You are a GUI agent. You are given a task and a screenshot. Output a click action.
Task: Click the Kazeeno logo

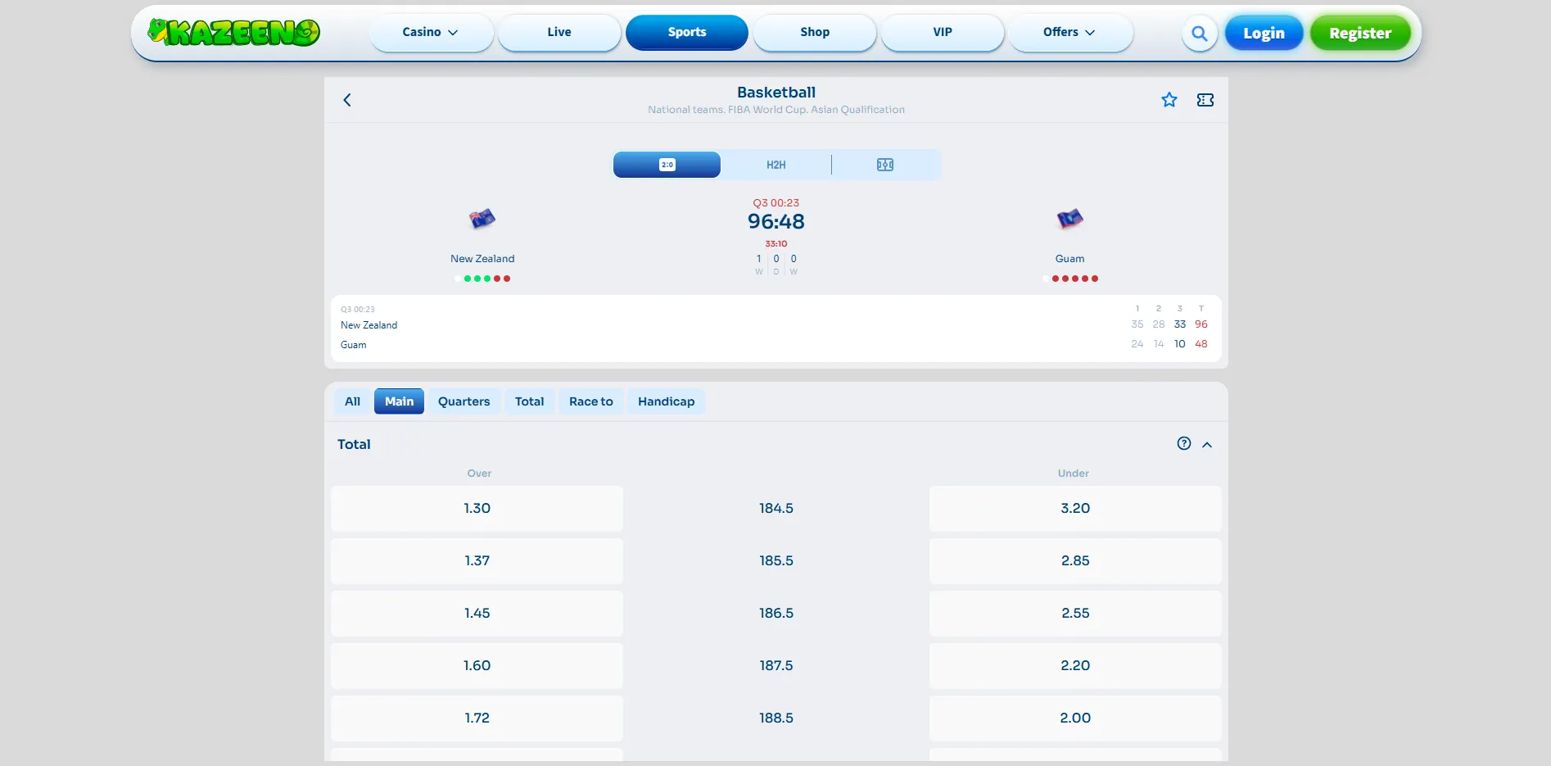(233, 32)
